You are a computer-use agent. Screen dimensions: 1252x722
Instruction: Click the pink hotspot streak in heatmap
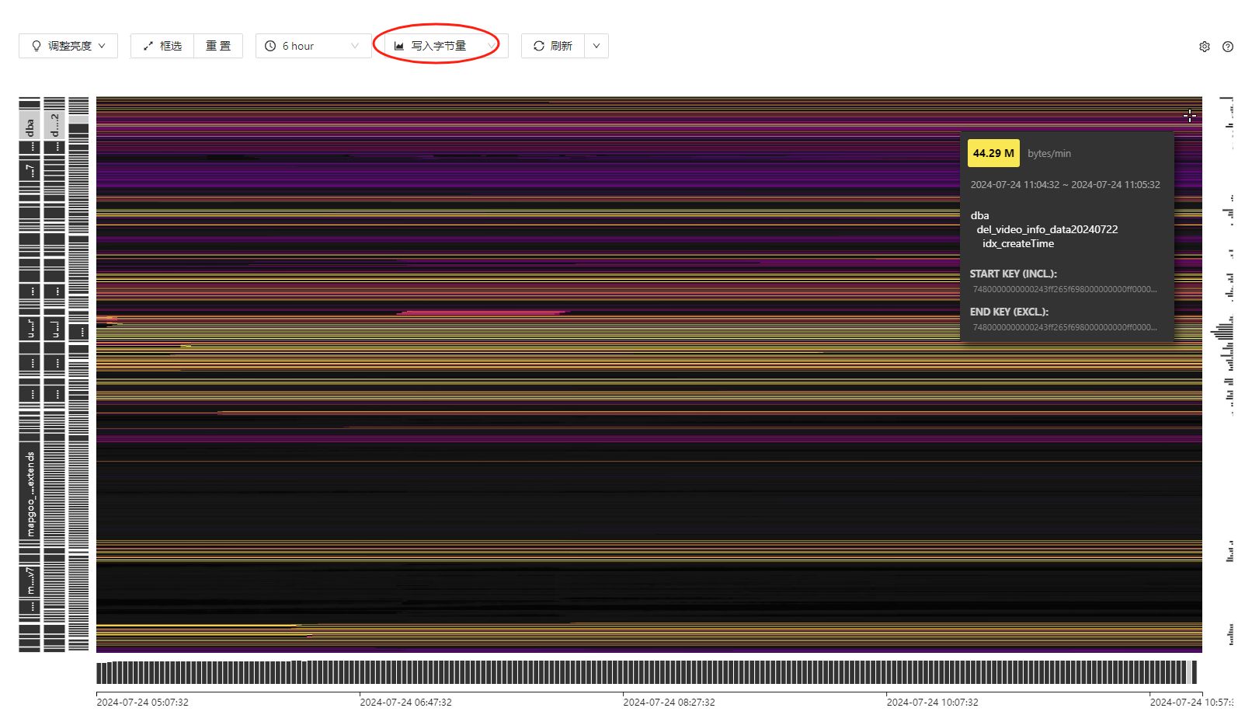tap(483, 312)
